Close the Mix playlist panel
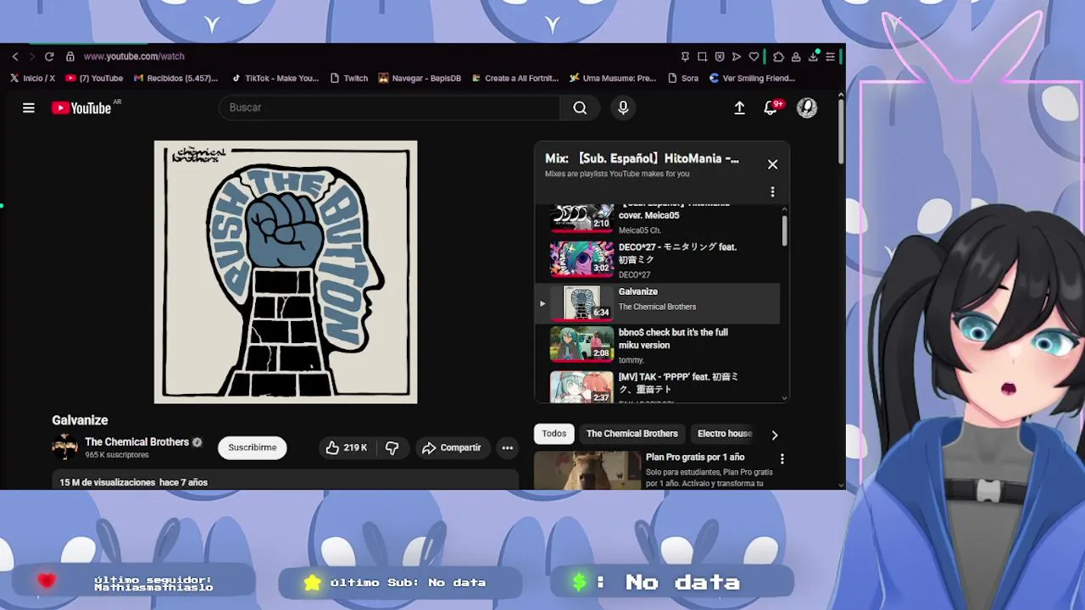1085x610 pixels. (772, 164)
